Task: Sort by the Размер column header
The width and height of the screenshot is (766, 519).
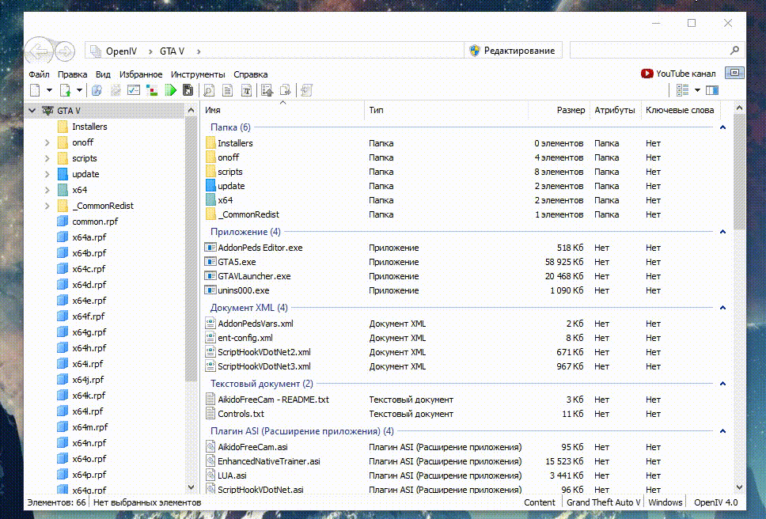Action: coord(570,111)
